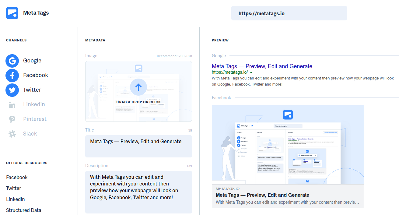This screenshot has width=399, height=215.
Task: Select the Pinterest channel label
Action: pyautogui.click(x=35, y=119)
